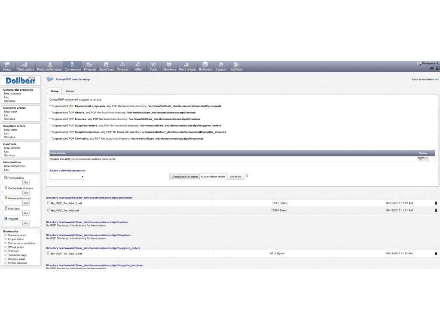Switch to the Setup tab
This screenshot has height=330, width=440.
pyautogui.click(x=55, y=91)
